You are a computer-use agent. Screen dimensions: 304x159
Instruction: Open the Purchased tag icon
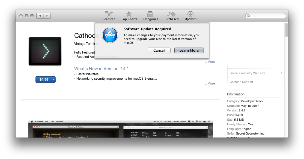(171, 14)
